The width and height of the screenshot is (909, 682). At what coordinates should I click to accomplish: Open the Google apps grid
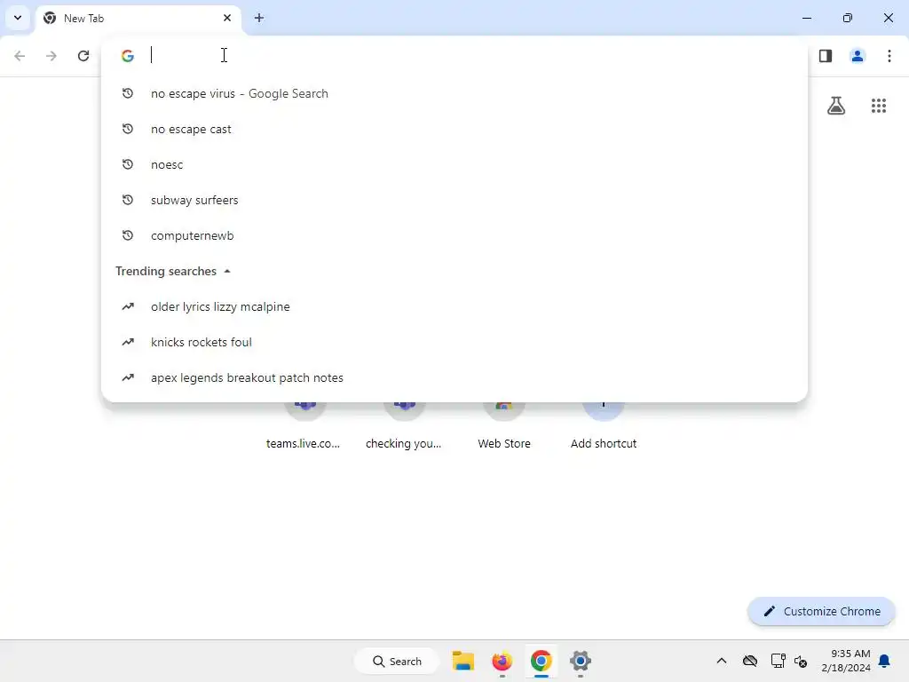click(879, 106)
